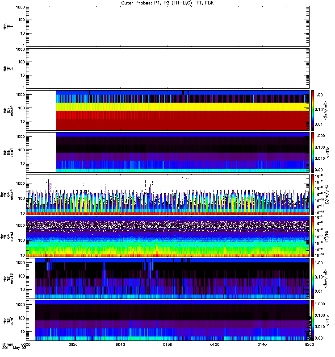Click the thb fbk scm1 color bar
This screenshot has height=357, width=335.
click(313, 153)
